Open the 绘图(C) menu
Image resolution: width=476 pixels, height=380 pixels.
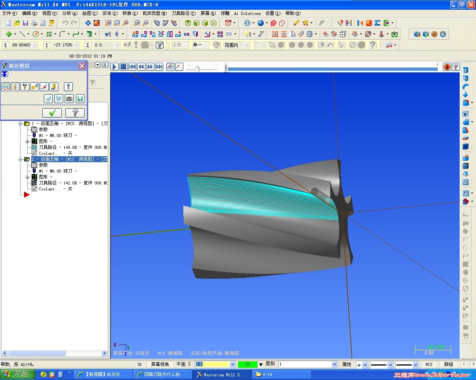click(90, 13)
